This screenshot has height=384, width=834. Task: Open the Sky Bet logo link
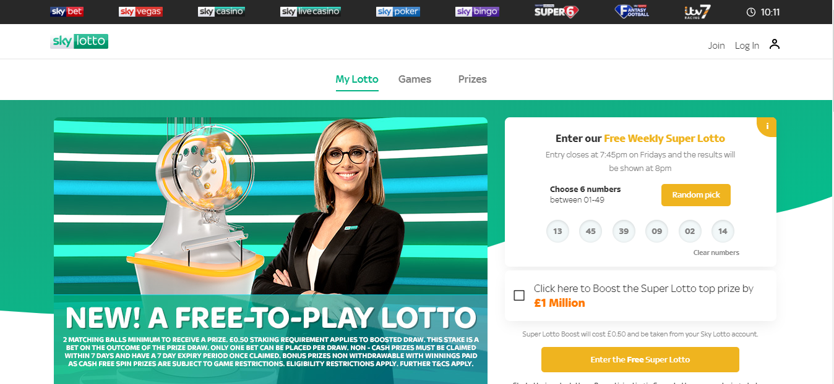67,12
